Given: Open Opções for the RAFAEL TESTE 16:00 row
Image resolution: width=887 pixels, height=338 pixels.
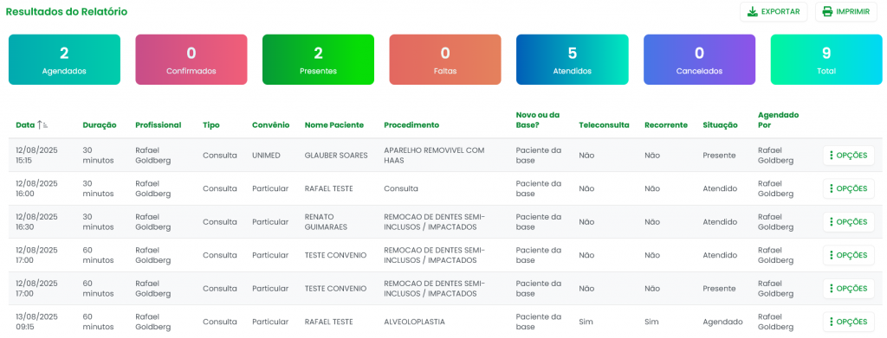Looking at the screenshot, I should coord(849,188).
